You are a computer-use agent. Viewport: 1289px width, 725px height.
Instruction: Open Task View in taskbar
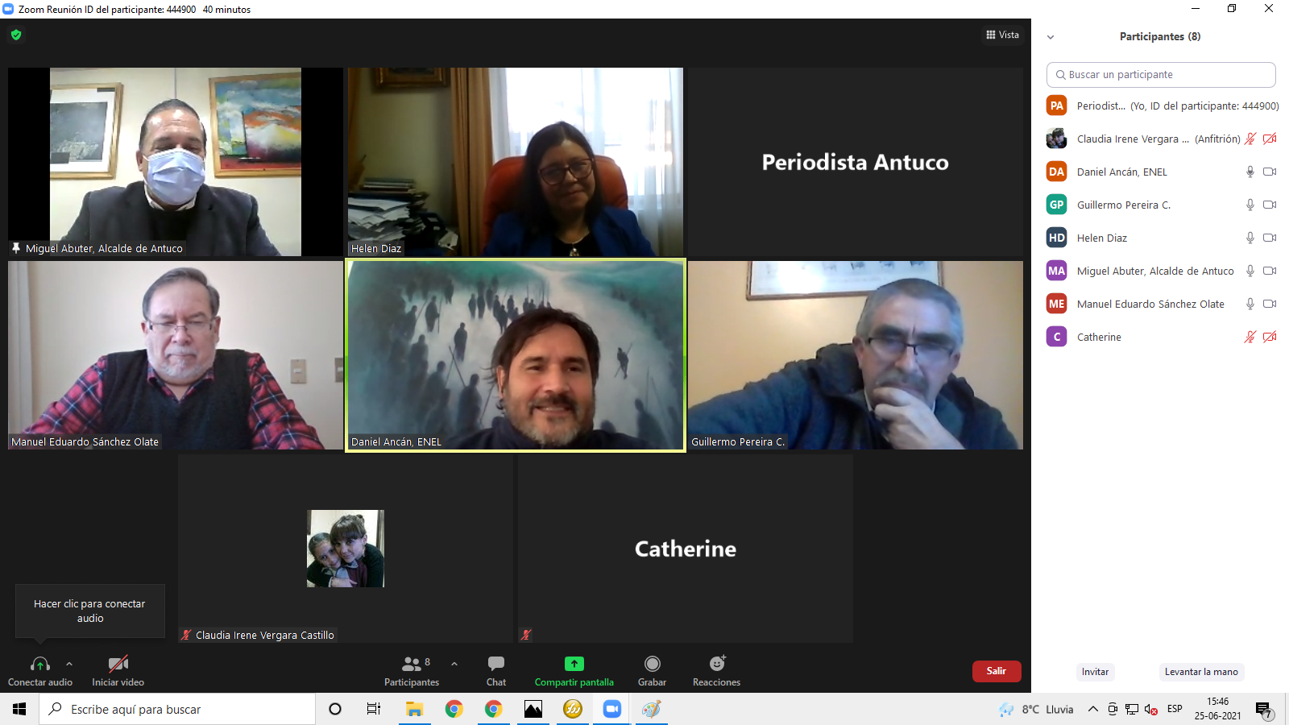[374, 709]
